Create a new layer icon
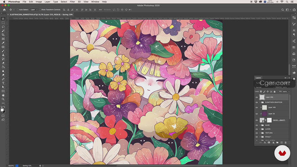The image size is (297, 167). [x=281, y=143]
